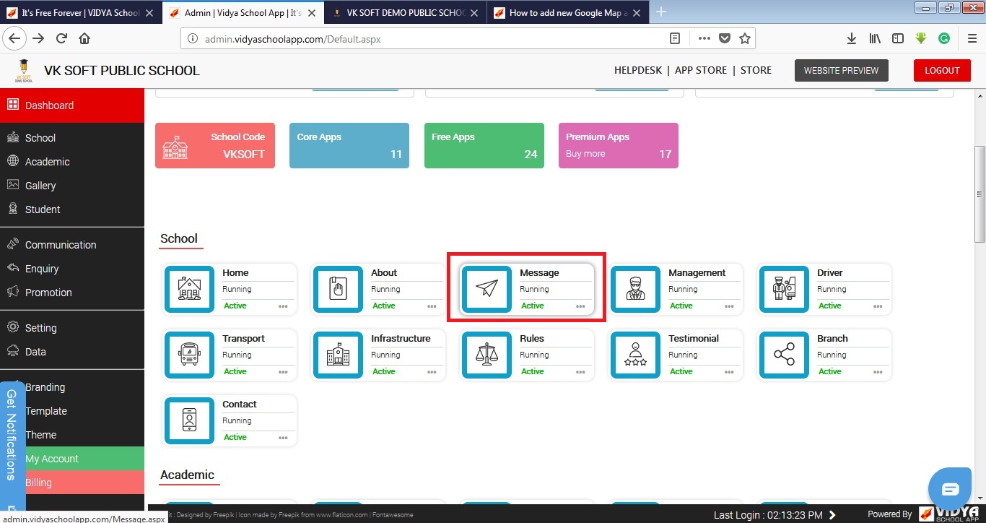The height and width of the screenshot is (523, 986).
Task: Click the WEBSITE PREVIEW button
Action: coord(841,70)
